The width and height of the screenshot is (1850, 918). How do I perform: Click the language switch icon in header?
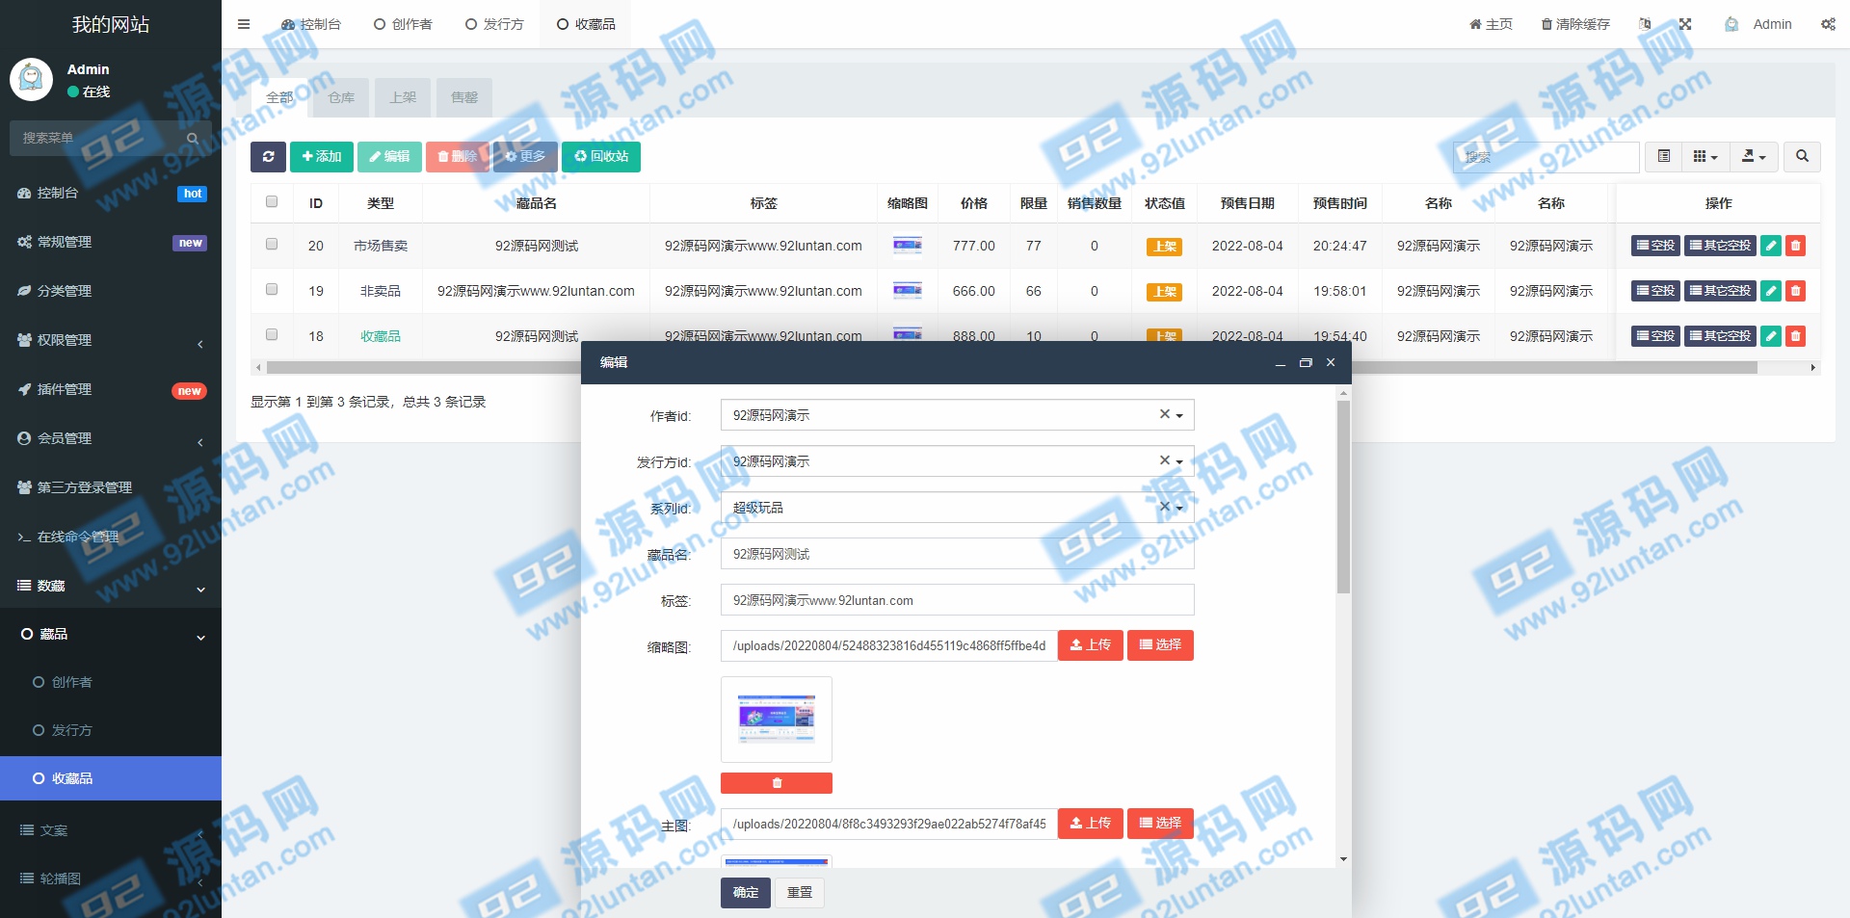[1645, 24]
